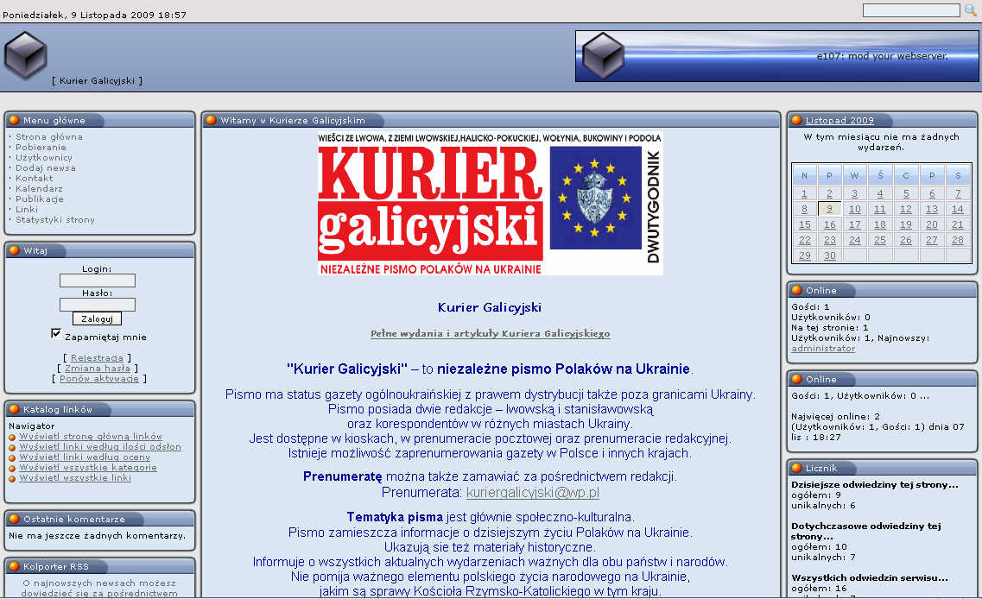
Task: Open Kalendarz from the main menu
Action: (39, 188)
